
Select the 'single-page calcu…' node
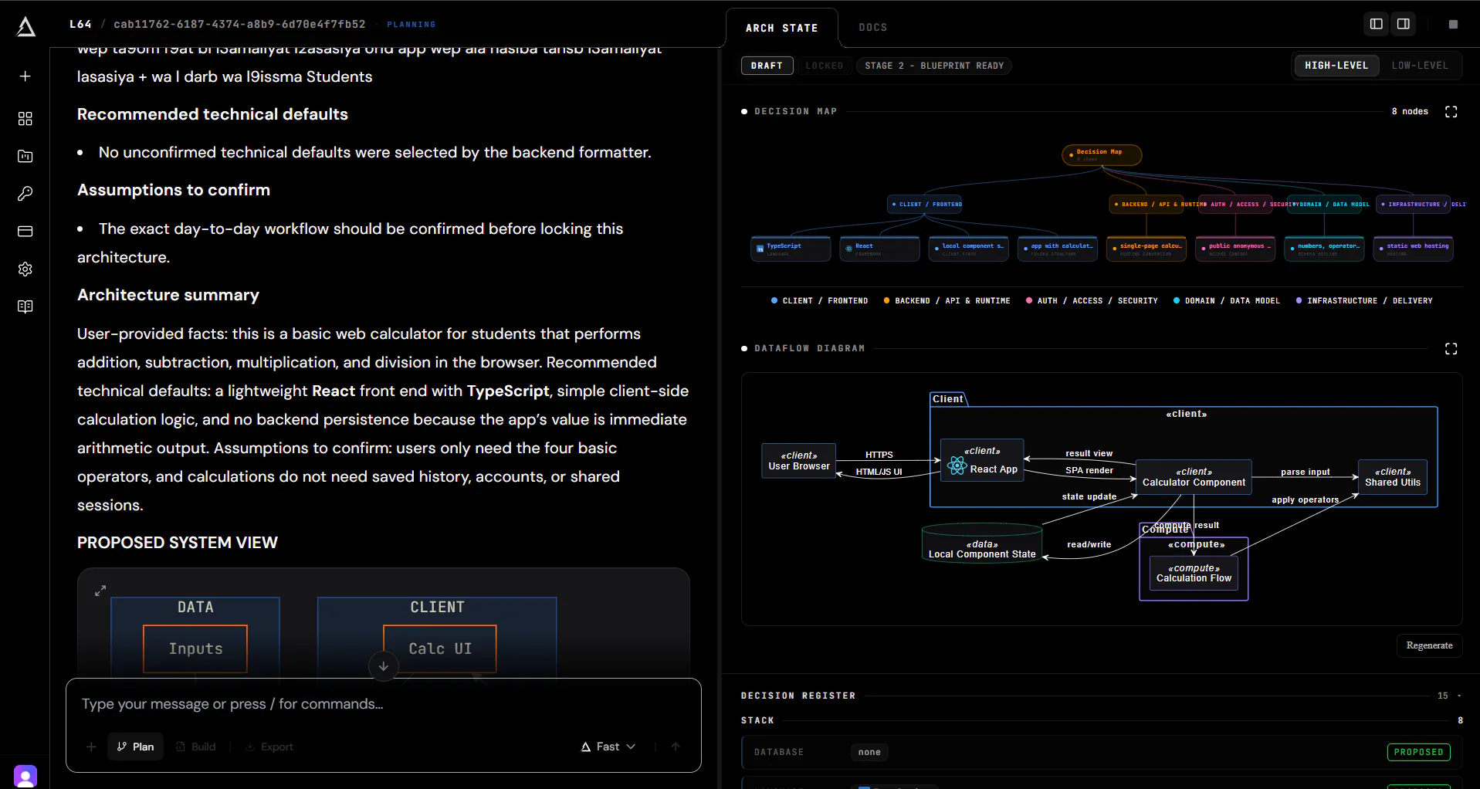(1146, 249)
